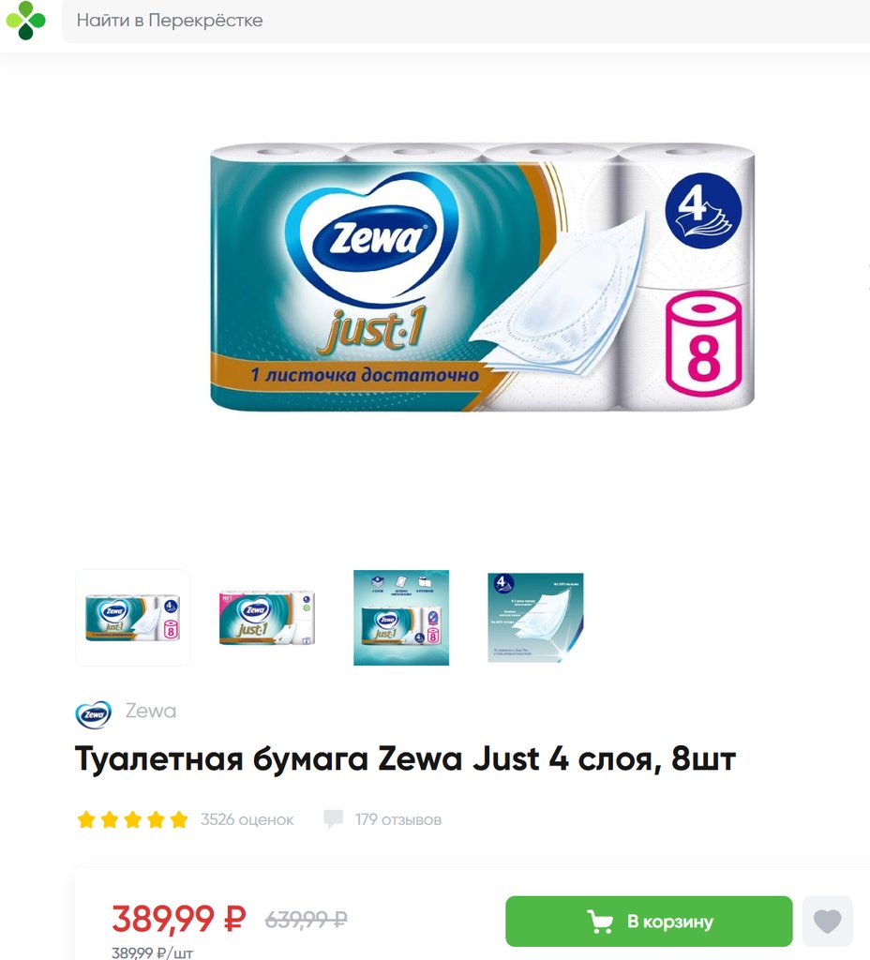870x960 pixels.
Task: Select the second thumbnail with pink №1 label
Action: tap(267, 618)
